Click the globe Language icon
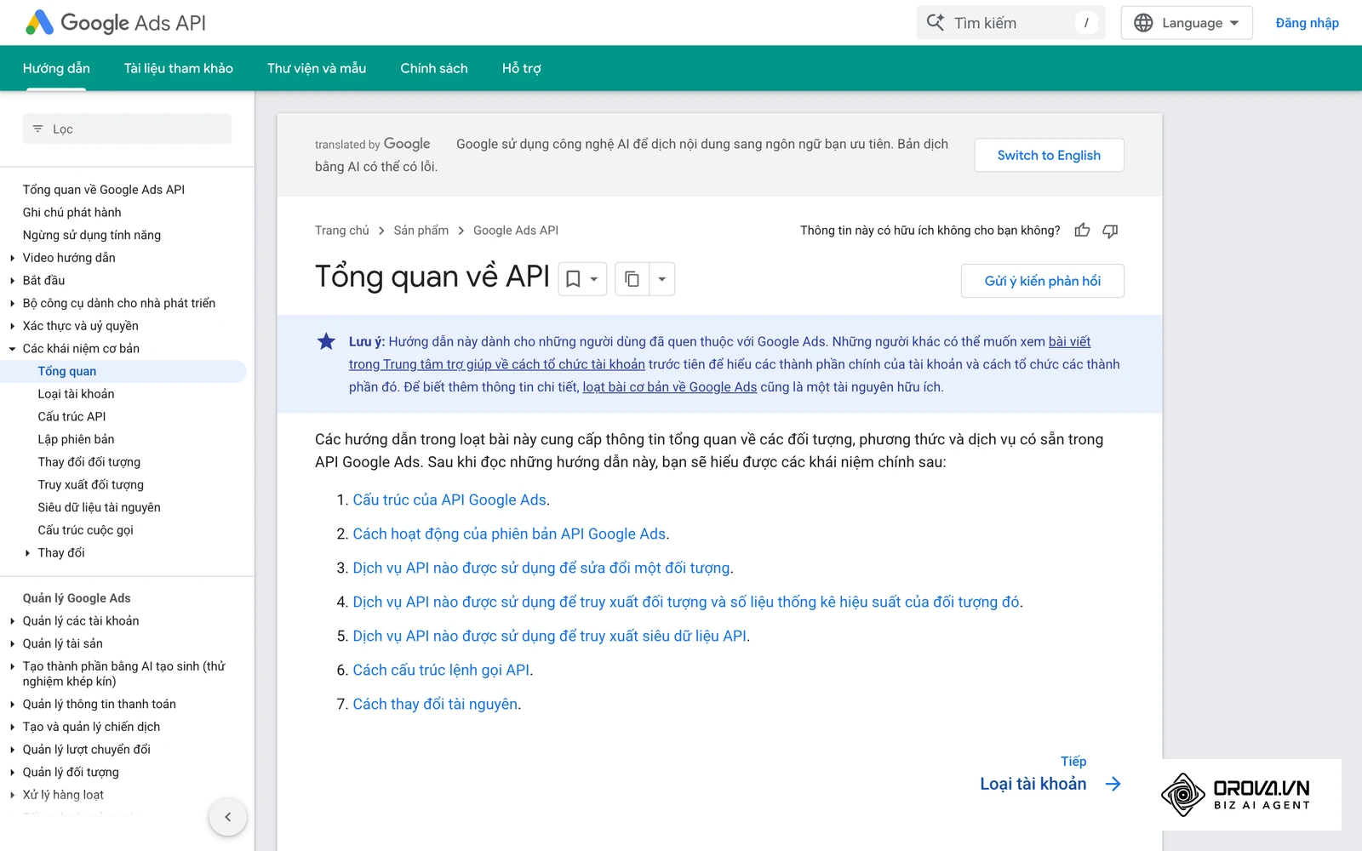The height and width of the screenshot is (851, 1362). (x=1143, y=23)
